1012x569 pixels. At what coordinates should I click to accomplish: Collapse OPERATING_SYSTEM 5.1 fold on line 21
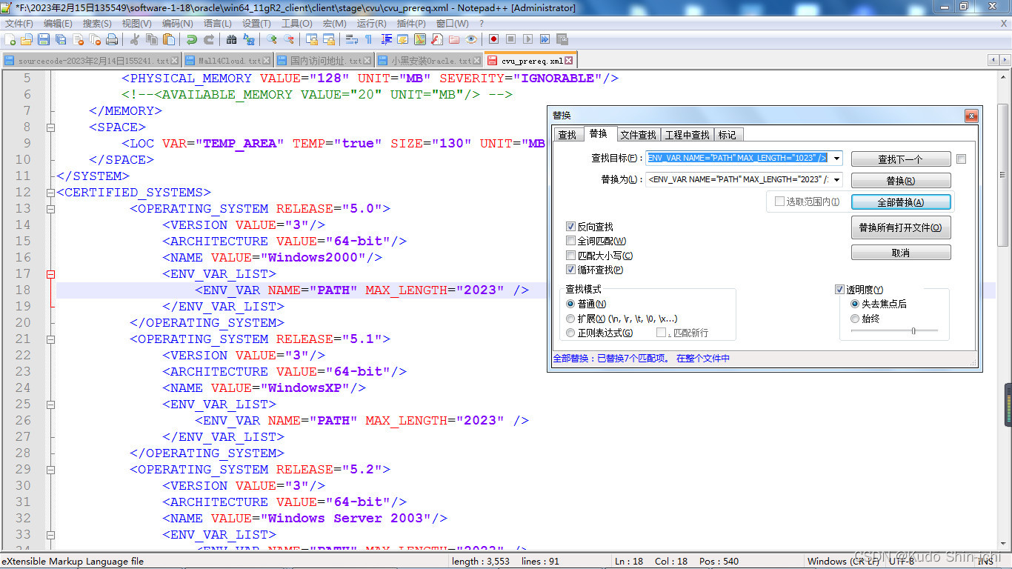pos(50,339)
